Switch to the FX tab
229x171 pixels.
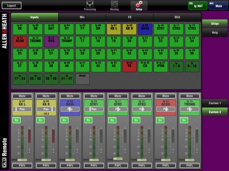[x=130, y=17]
